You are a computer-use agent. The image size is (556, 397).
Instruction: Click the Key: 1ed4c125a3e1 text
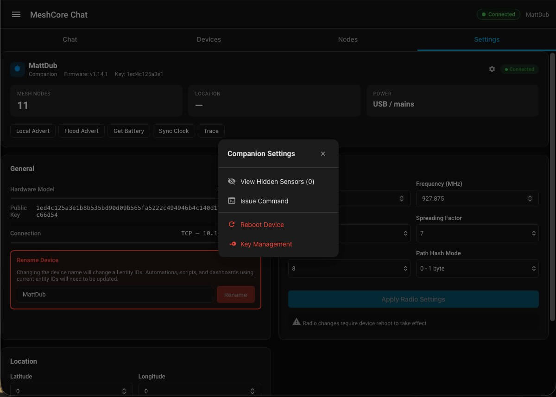(139, 74)
